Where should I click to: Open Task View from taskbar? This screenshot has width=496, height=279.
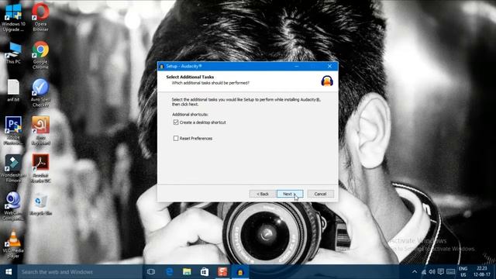click(x=151, y=272)
